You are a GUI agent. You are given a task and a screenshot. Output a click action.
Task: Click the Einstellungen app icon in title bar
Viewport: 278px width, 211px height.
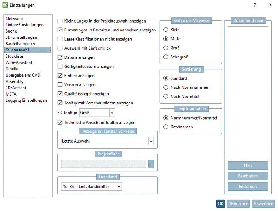point(5,5)
